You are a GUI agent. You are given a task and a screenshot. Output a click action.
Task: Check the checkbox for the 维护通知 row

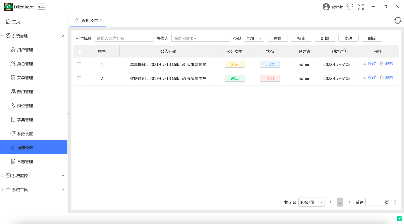79,78
